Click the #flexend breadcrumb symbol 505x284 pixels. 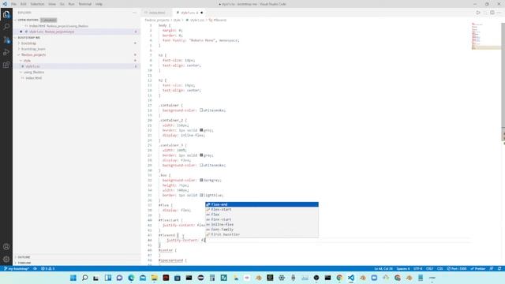(218, 20)
